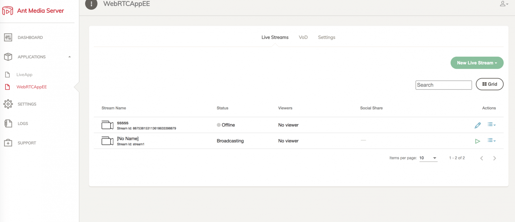Open Items per page dropdown
Image resolution: width=515 pixels, height=222 pixels.
click(x=428, y=158)
